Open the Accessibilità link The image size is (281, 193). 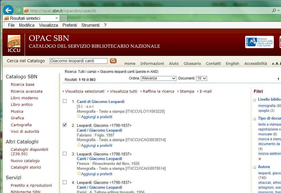click(255, 63)
